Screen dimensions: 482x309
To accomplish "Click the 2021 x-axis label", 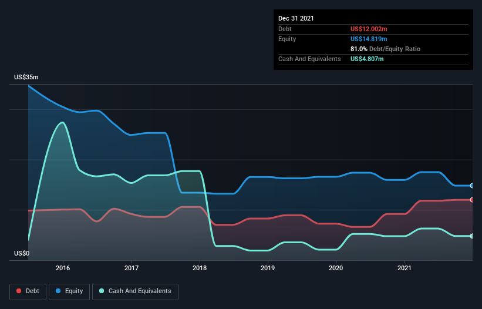I will click(405, 268).
